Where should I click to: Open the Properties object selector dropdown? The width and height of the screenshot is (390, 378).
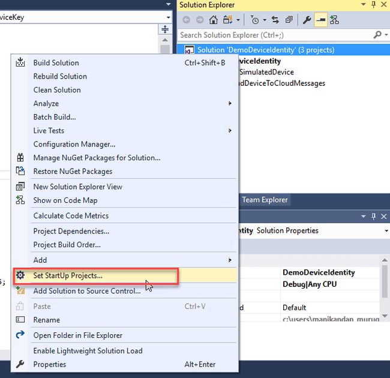click(x=386, y=231)
